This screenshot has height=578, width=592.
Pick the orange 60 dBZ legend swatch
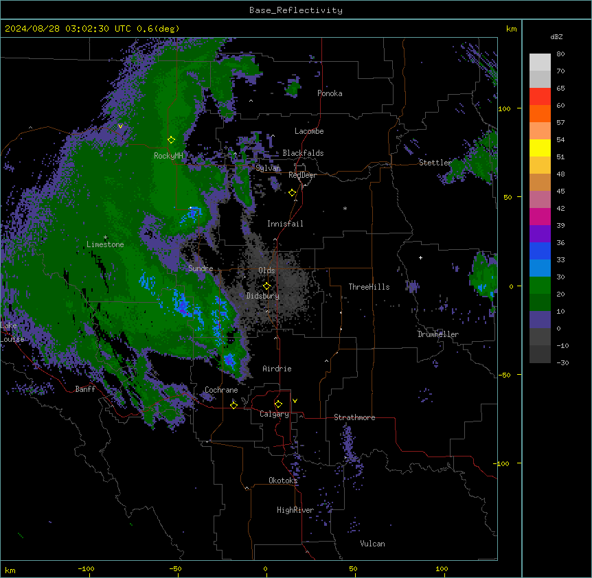click(540, 113)
